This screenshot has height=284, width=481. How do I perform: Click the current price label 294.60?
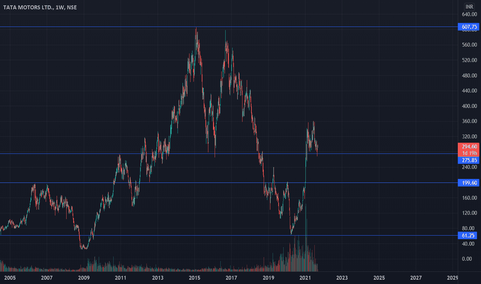tap(469, 147)
